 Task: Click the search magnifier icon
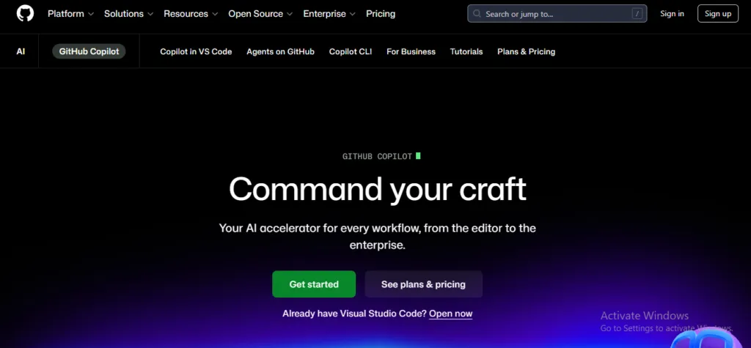[477, 14]
